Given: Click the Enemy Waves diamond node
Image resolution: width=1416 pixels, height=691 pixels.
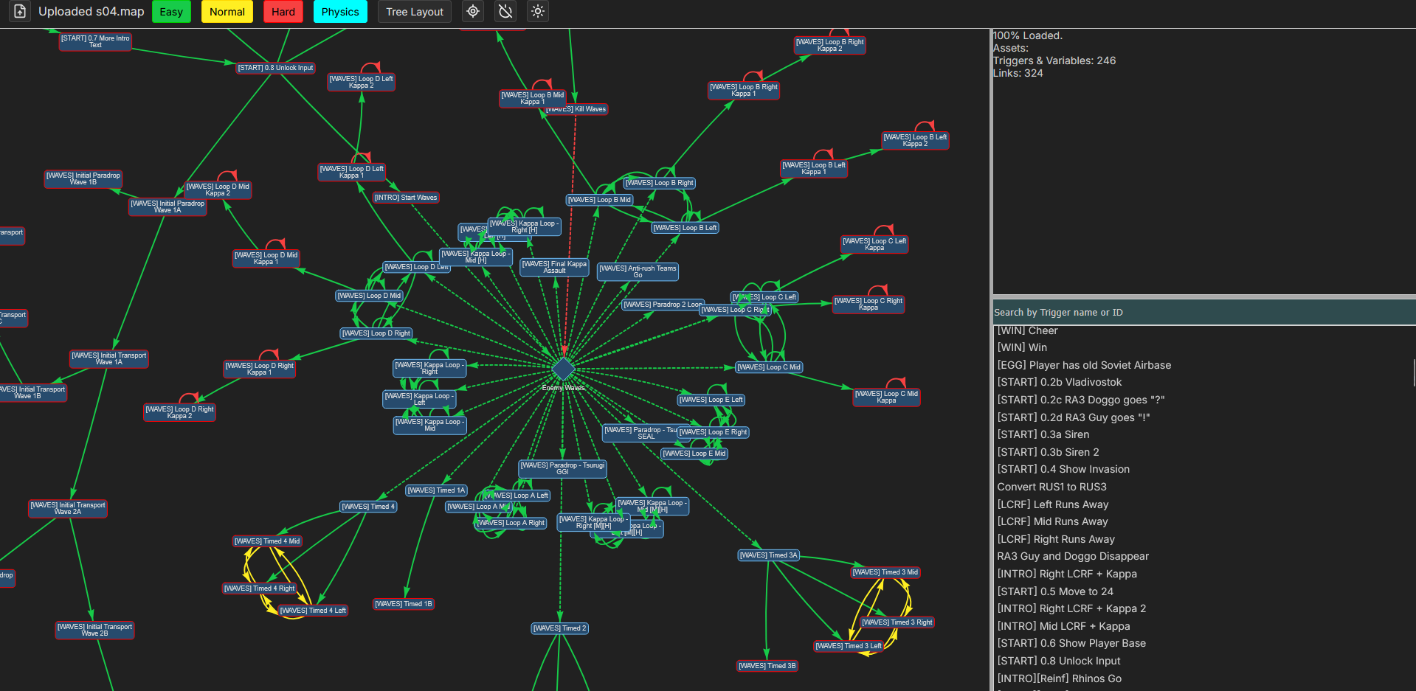Looking at the screenshot, I should (564, 369).
